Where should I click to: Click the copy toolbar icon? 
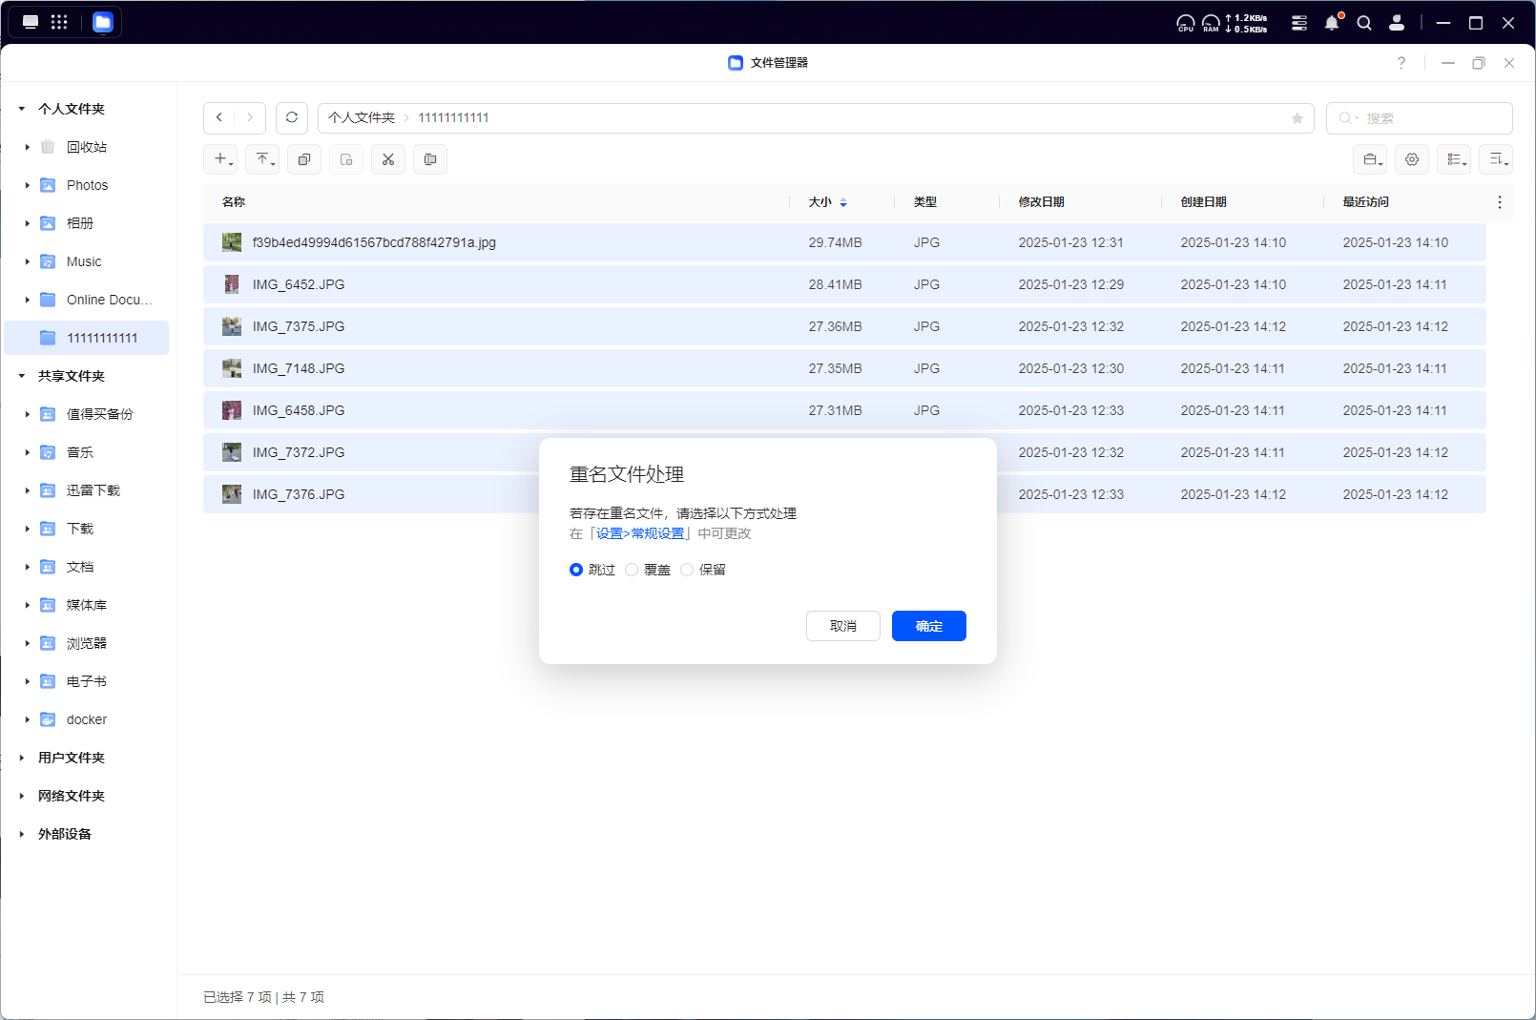(304, 159)
